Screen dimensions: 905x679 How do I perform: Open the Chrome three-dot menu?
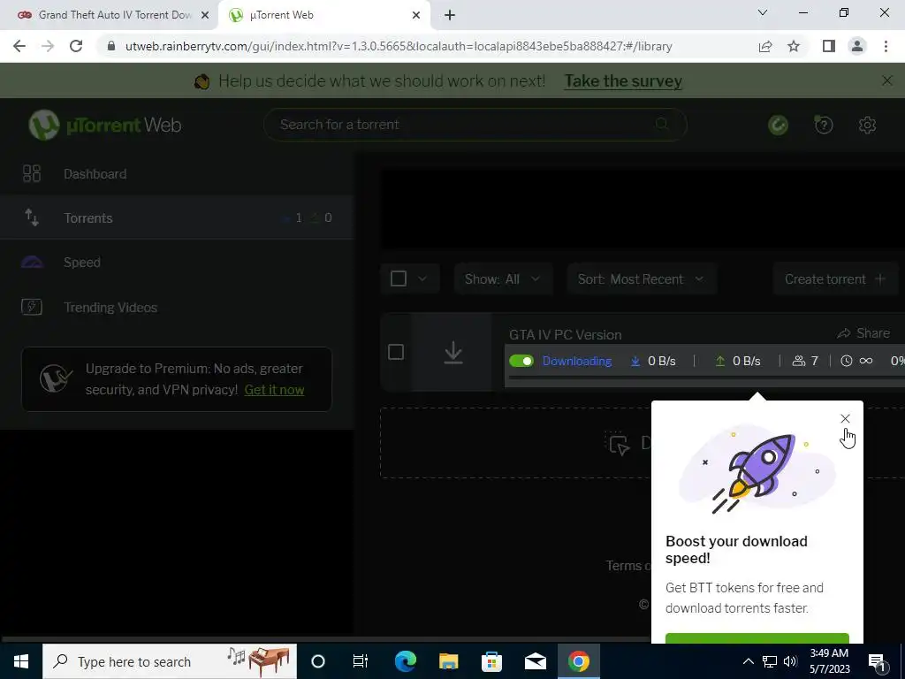(x=886, y=46)
